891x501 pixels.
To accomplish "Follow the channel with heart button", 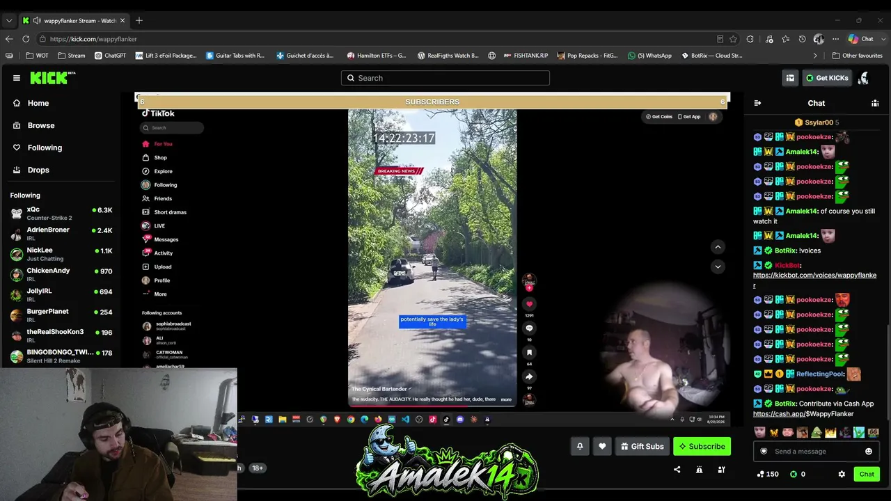I will 602,446.
